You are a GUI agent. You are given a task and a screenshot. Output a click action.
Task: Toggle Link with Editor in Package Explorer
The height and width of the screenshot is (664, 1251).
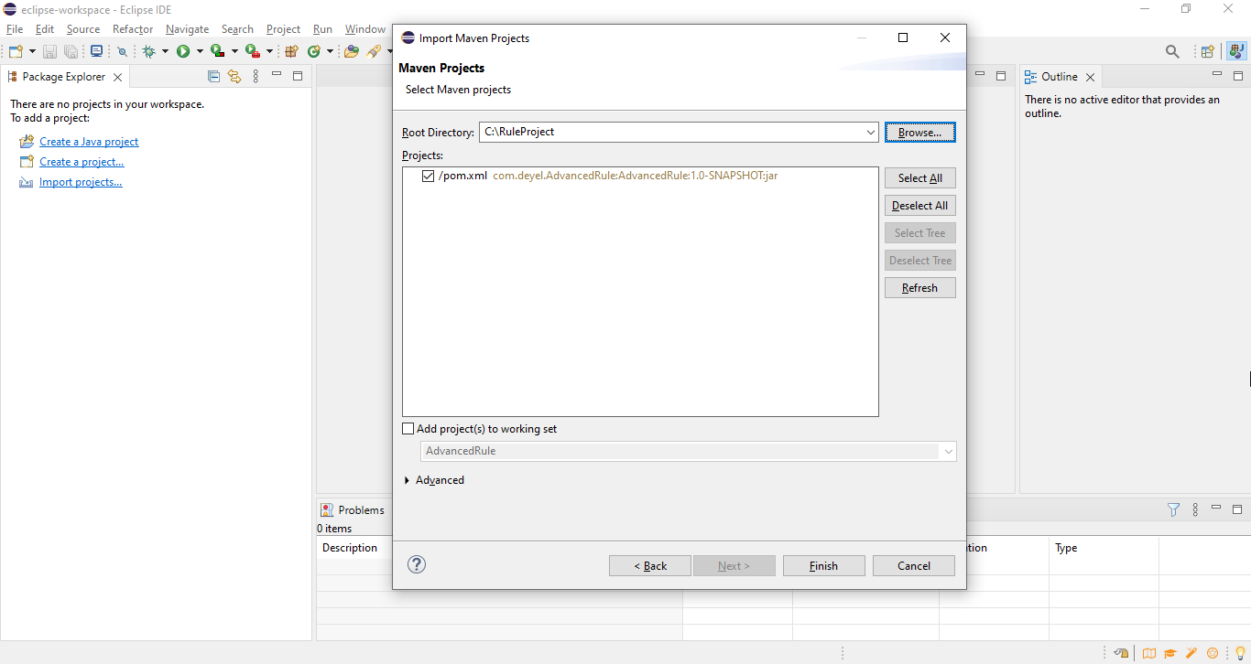pos(234,77)
